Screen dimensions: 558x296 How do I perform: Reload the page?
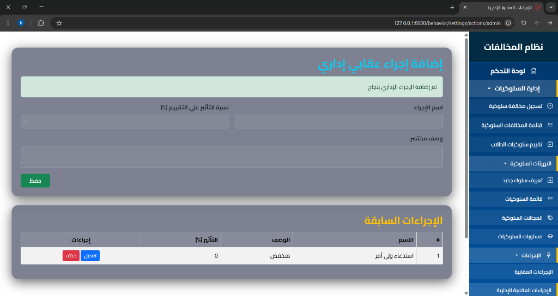click(x=524, y=23)
